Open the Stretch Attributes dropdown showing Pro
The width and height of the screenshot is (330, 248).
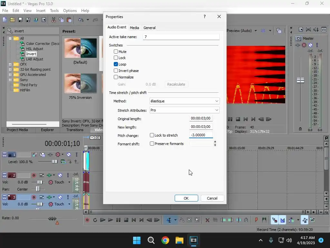[185, 110]
